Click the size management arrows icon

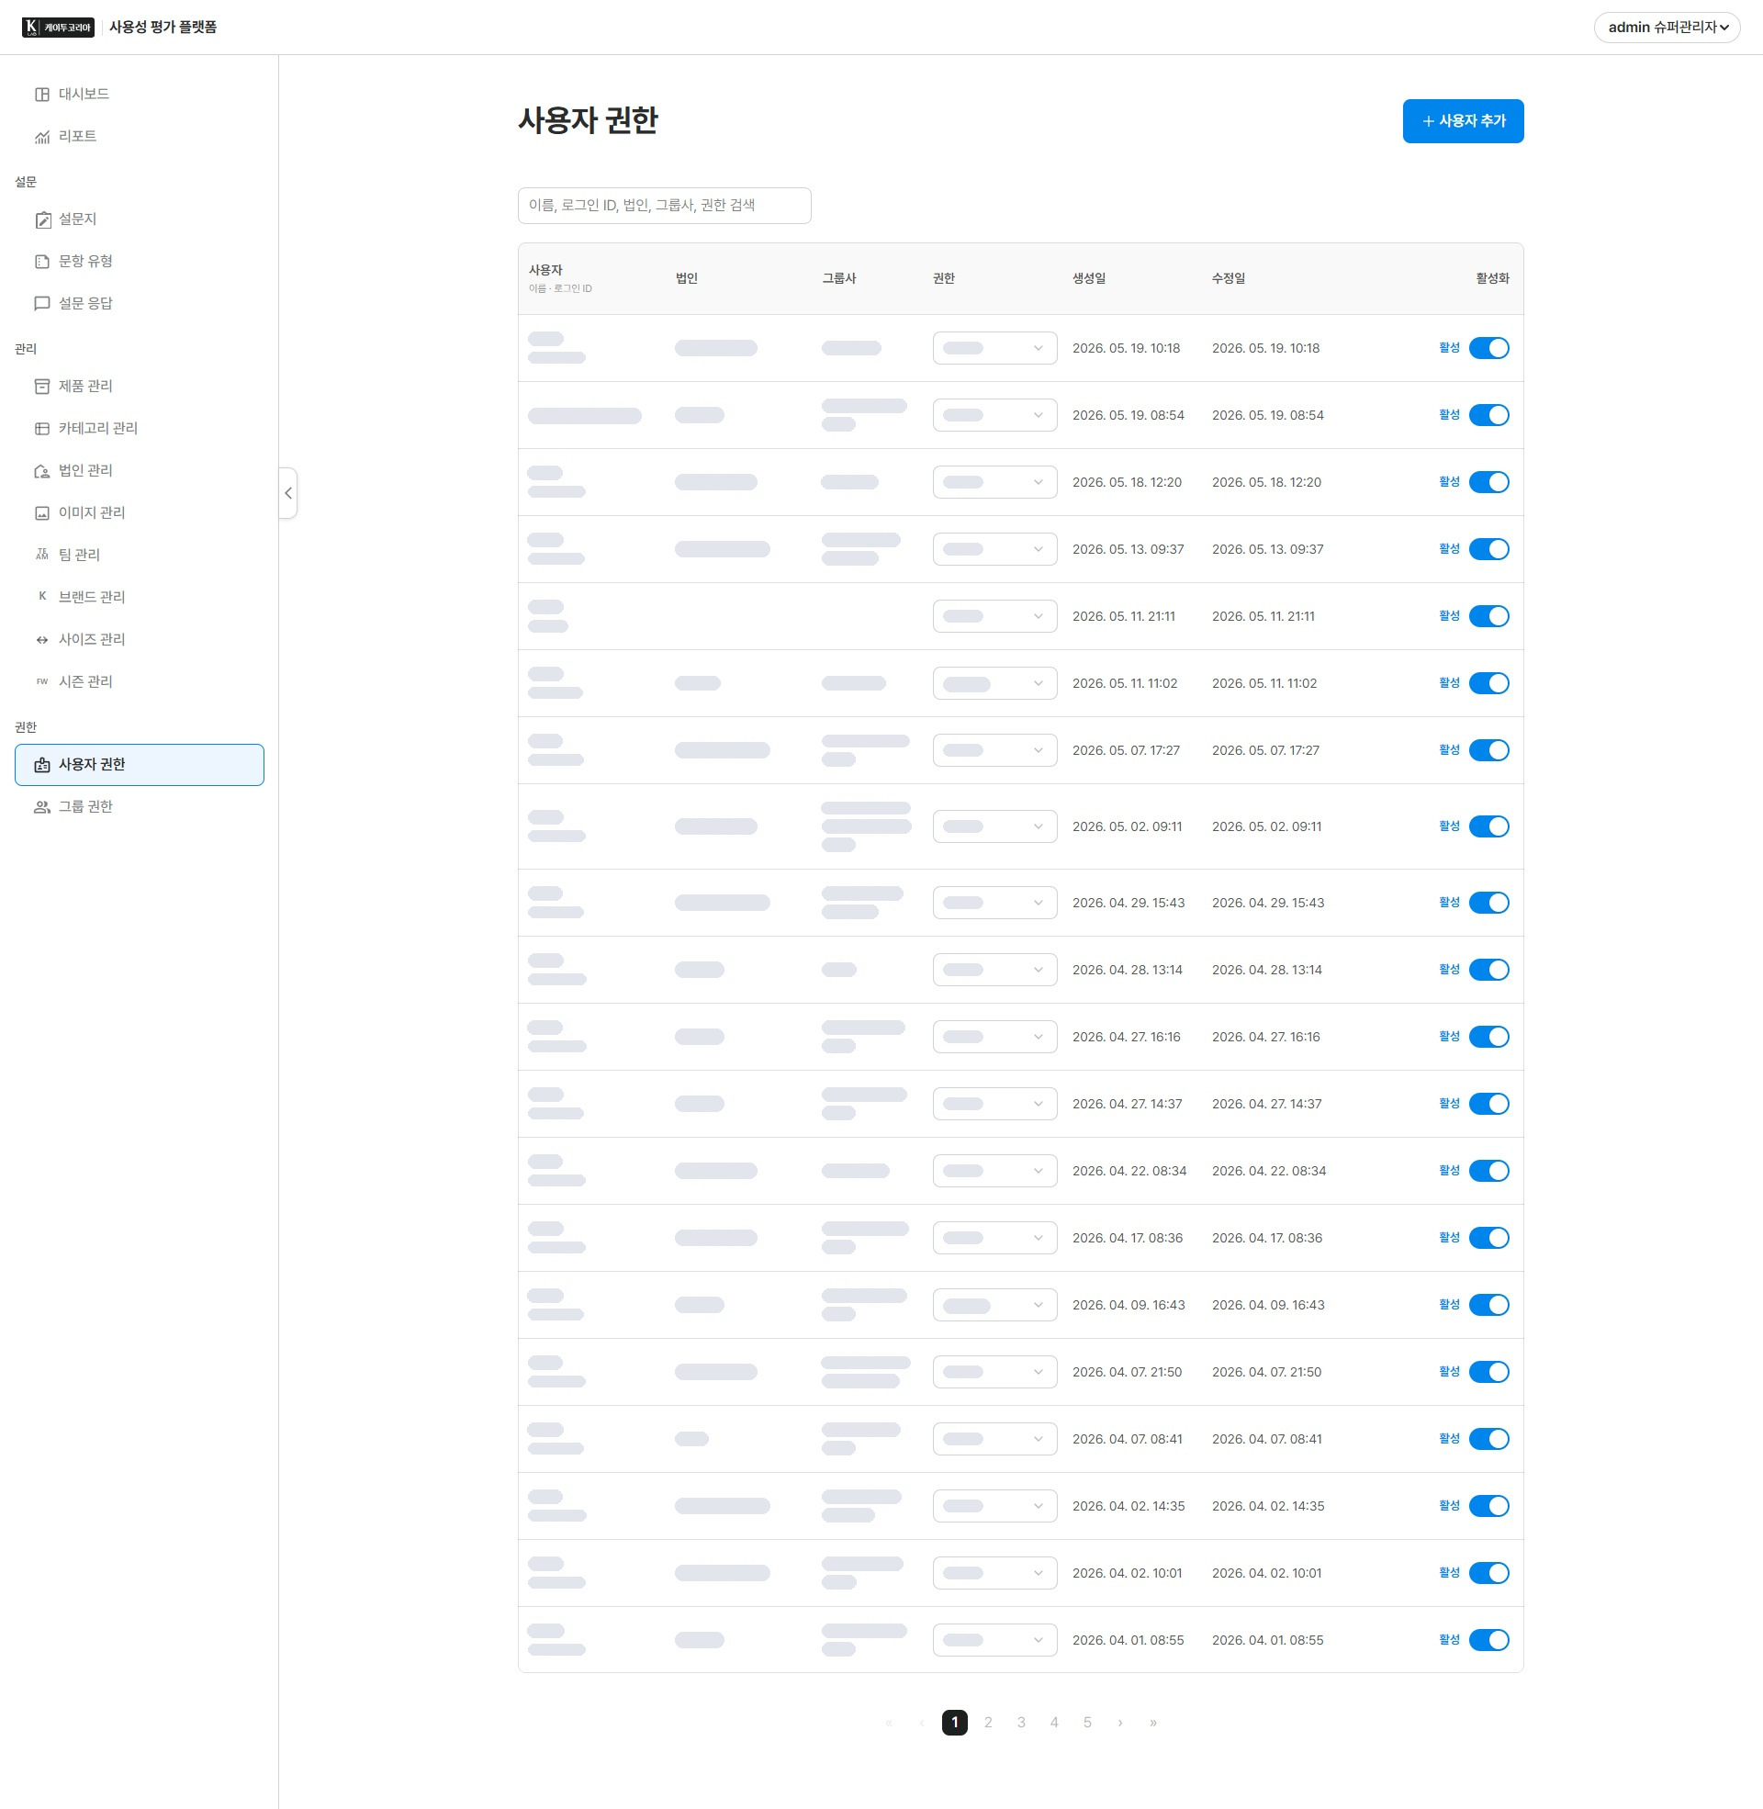tap(41, 640)
